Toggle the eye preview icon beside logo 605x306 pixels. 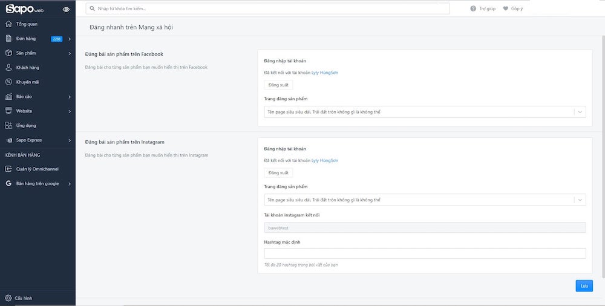(x=67, y=9)
